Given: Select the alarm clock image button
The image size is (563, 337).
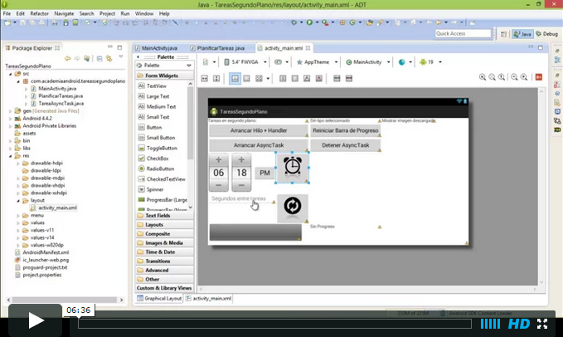Looking at the screenshot, I should (292, 168).
